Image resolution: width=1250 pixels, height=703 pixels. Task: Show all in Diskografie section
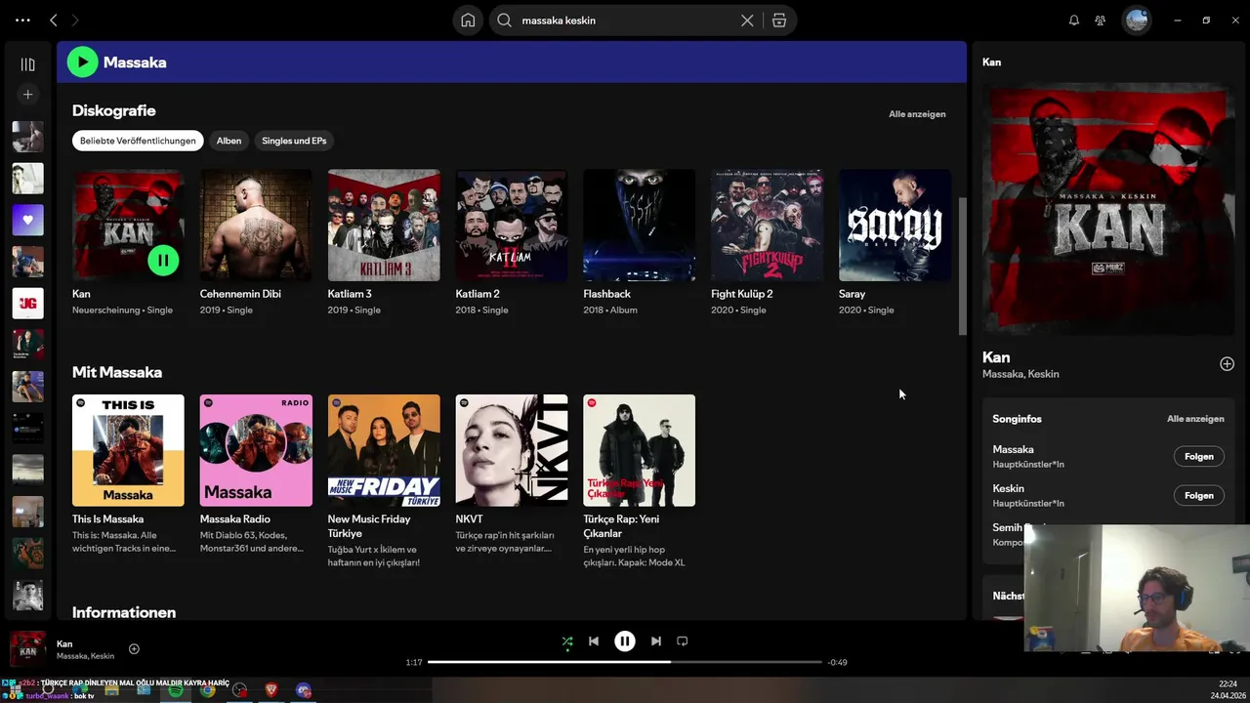[917, 114]
